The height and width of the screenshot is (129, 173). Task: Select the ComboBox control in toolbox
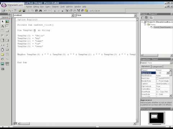[x=2, y=40]
